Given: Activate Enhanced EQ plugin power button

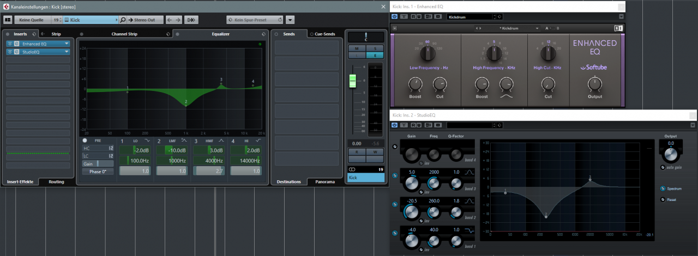Looking at the screenshot, I should 395,17.
